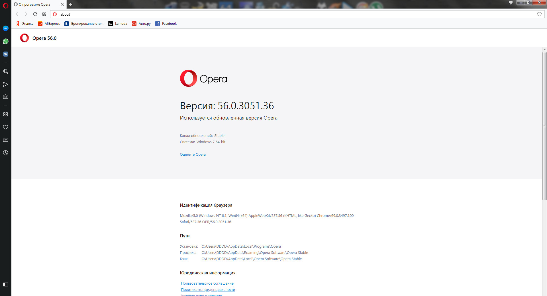The width and height of the screenshot is (547, 296).
Task: Close the О программе Opera tab
Action: [62, 4]
